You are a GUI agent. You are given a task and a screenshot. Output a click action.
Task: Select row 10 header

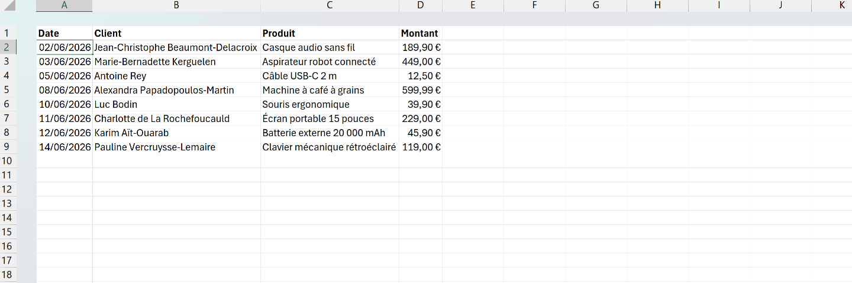(x=8, y=161)
